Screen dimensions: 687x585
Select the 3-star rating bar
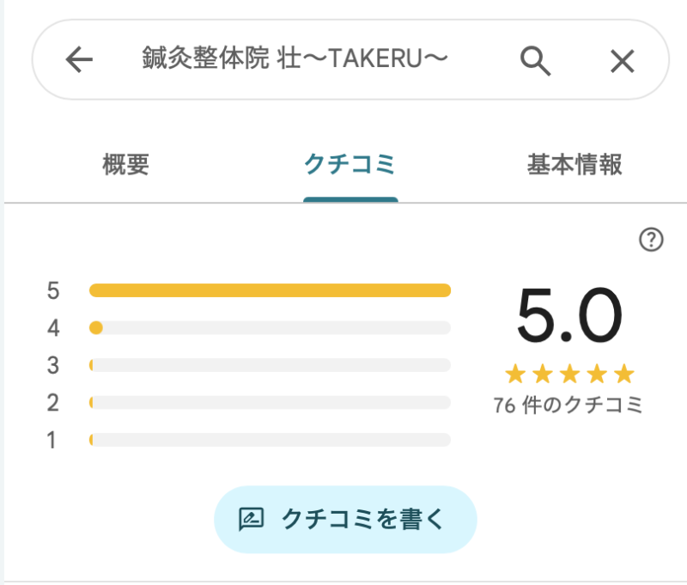tap(270, 365)
